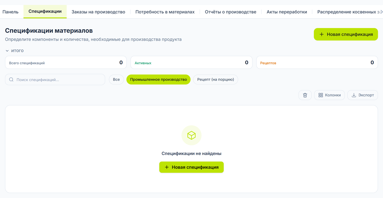The image size is (383, 198).
Task: Open Акты переработки tab
Action: (x=287, y=12)
